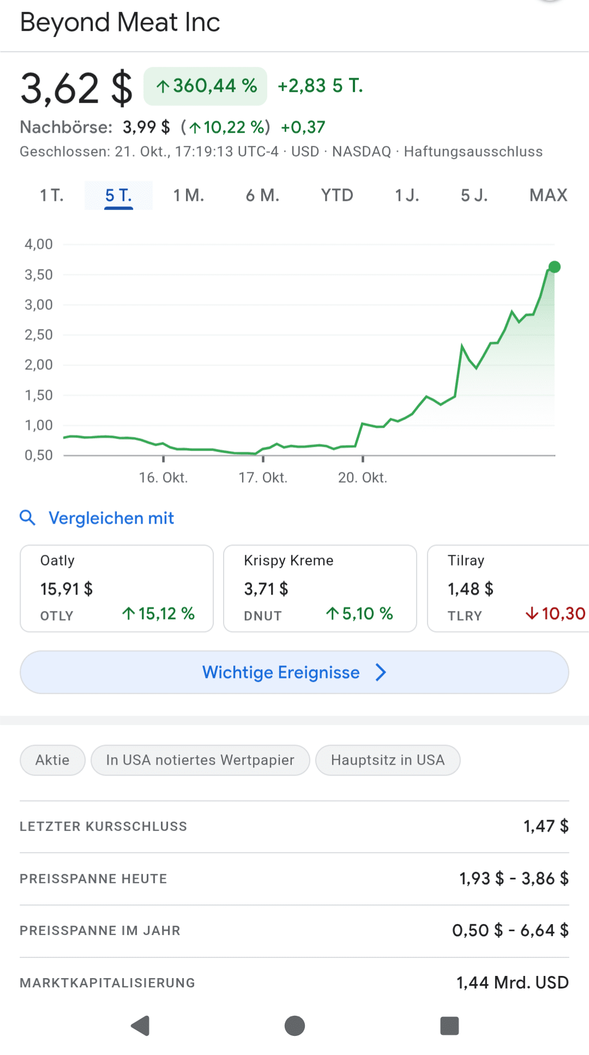Tap the magnifier icon beside Vergleichen mit

click(27, 518)
